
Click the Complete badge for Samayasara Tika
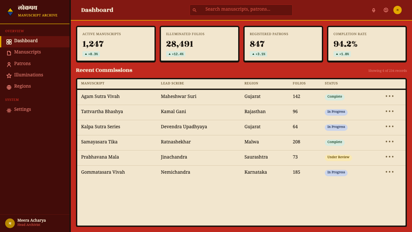coord(335,142)
